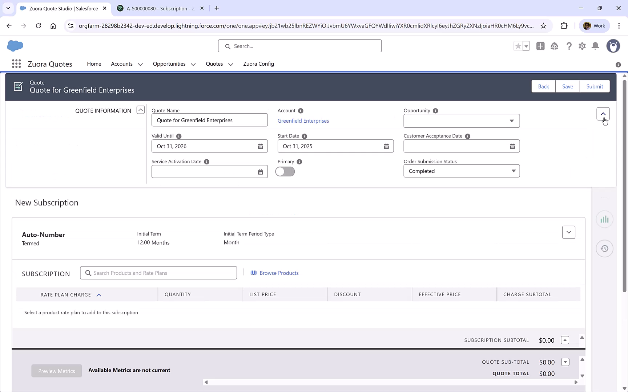
Task: Click the Trailhead guidance center icon
Action: tap(555, 46)
